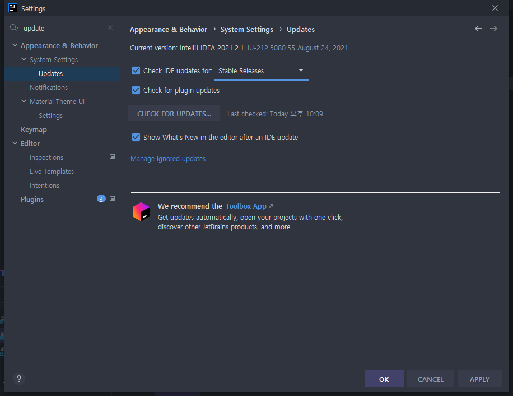Open Inspections under Editor

pos(46,158)
